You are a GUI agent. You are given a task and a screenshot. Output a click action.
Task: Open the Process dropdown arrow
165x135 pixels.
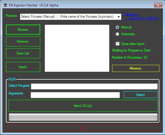(119, 17)
